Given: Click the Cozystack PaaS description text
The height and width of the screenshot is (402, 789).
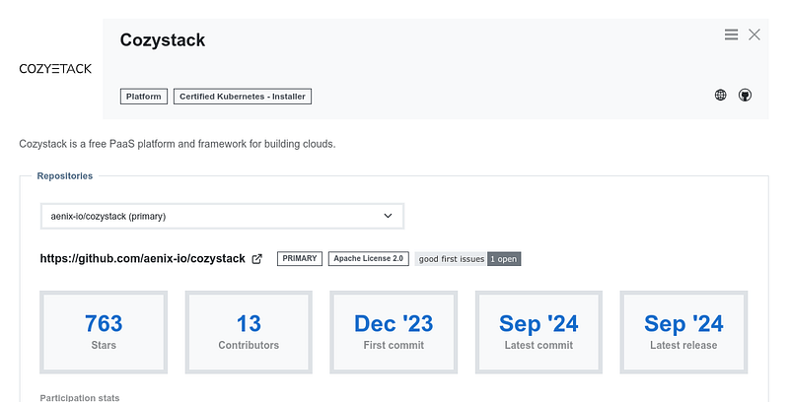Looking at the screenshot, I should pos(178,144).
